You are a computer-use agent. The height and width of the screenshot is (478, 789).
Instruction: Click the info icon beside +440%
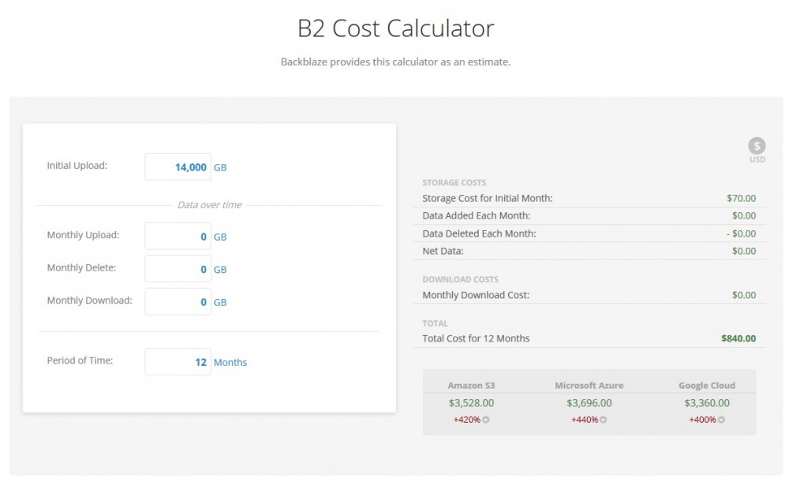(603, 420)
